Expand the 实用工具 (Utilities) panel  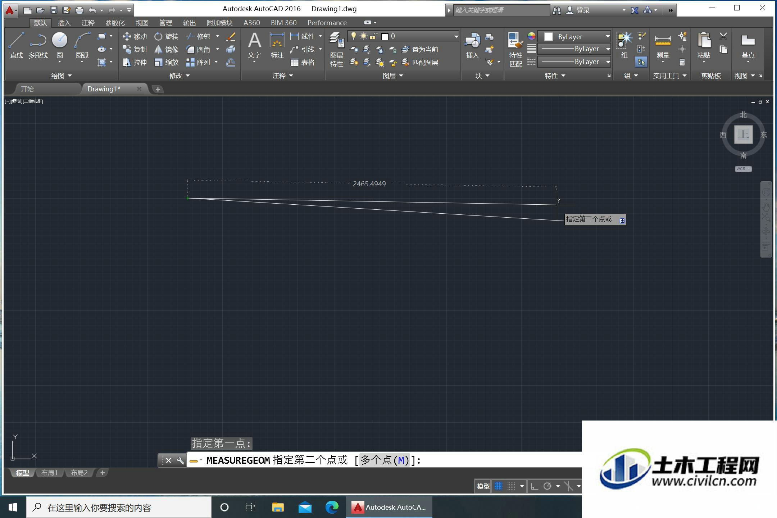click(x=670, y=76)
